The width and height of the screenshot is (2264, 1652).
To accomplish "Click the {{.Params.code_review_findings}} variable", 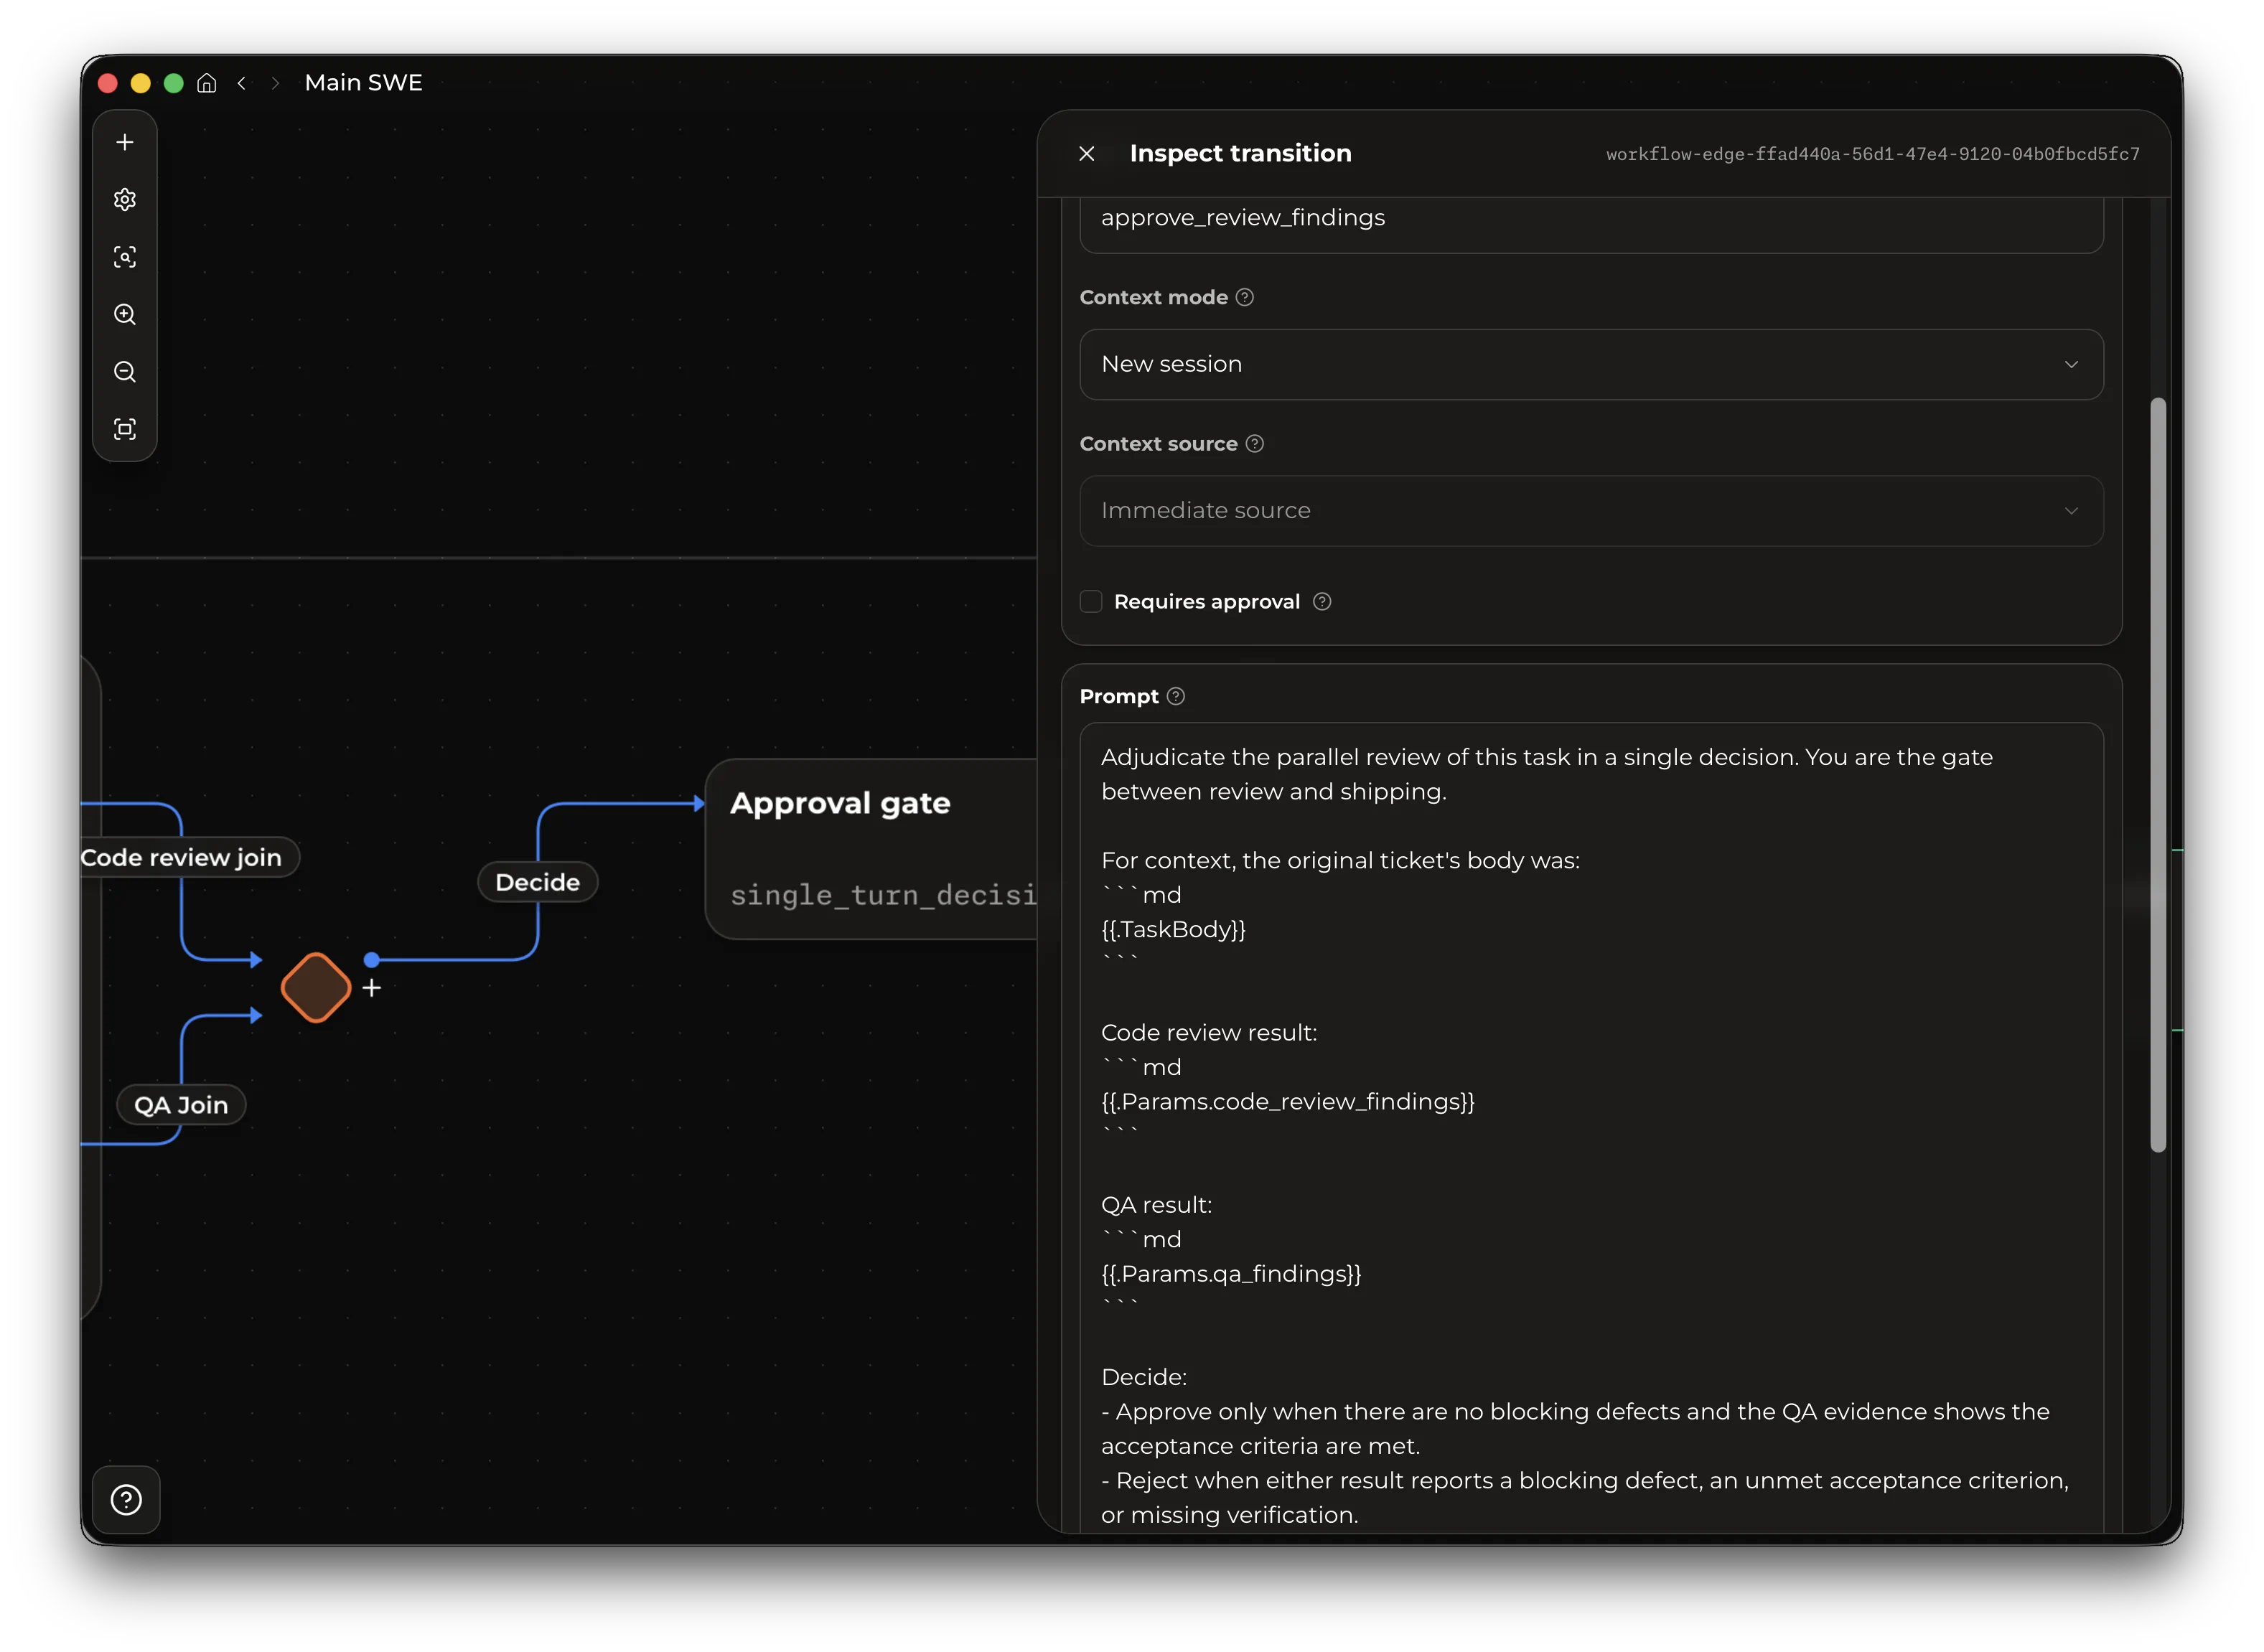I will tap(1288, 1101).
